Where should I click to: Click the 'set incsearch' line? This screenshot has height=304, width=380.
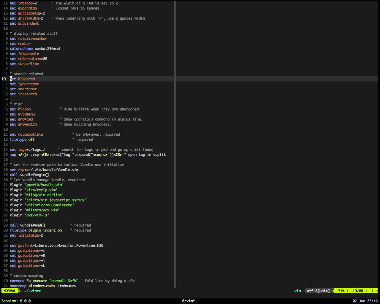click(x=23, y=94)
